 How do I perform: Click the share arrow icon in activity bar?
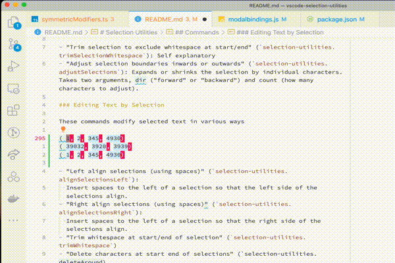pos(14,155)
